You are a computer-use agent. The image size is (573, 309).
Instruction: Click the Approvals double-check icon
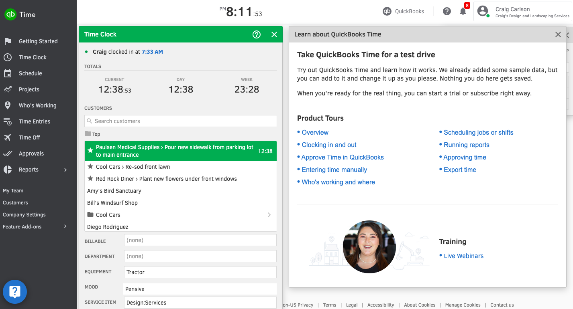(8, 153)
